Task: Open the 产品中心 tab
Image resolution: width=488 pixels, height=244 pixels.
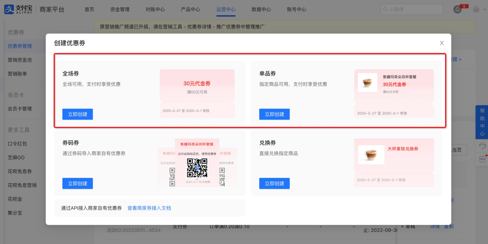Action: tap(191, 9)
